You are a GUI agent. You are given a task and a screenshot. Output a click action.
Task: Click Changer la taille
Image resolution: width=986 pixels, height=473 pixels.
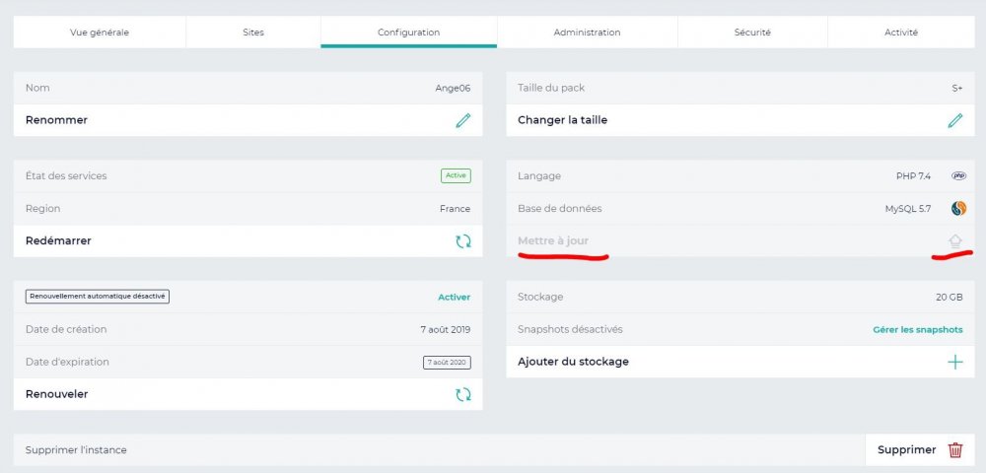pos(740,120)
